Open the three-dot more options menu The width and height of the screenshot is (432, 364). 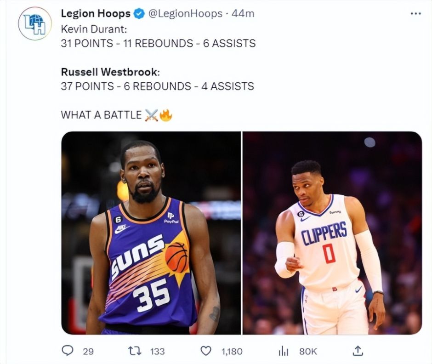(415, 14)
